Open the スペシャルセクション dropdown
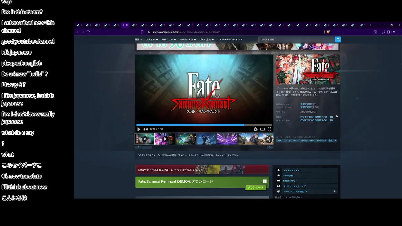This screenshot has height=226, width=402. coord(230,40)
